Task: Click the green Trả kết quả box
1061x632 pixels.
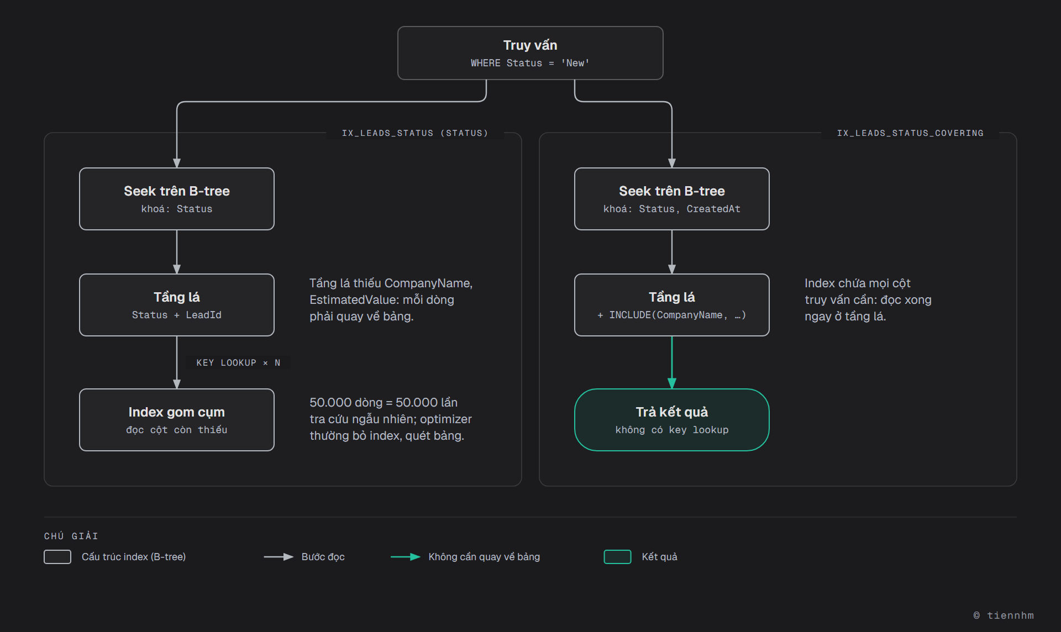Action: click(x=672, y=420)
